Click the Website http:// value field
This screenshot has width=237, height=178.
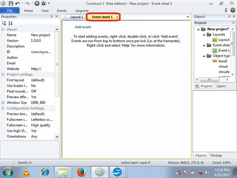click(x=42, y=68)
